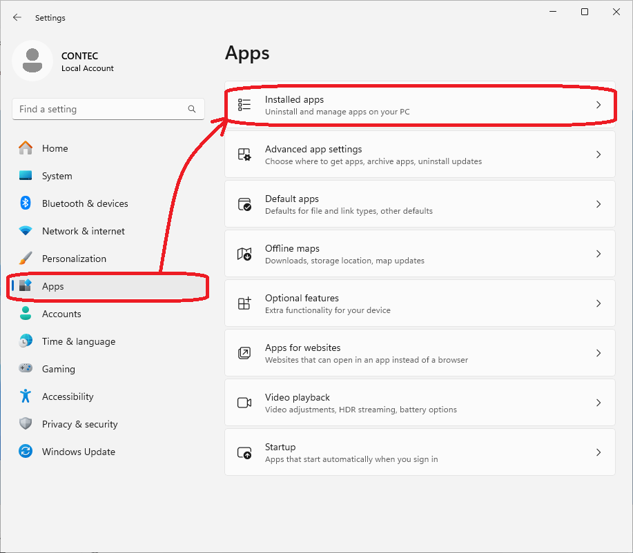633x553 pixels.
Task: Click the Startup icon
Action: (x=244, y=452)
